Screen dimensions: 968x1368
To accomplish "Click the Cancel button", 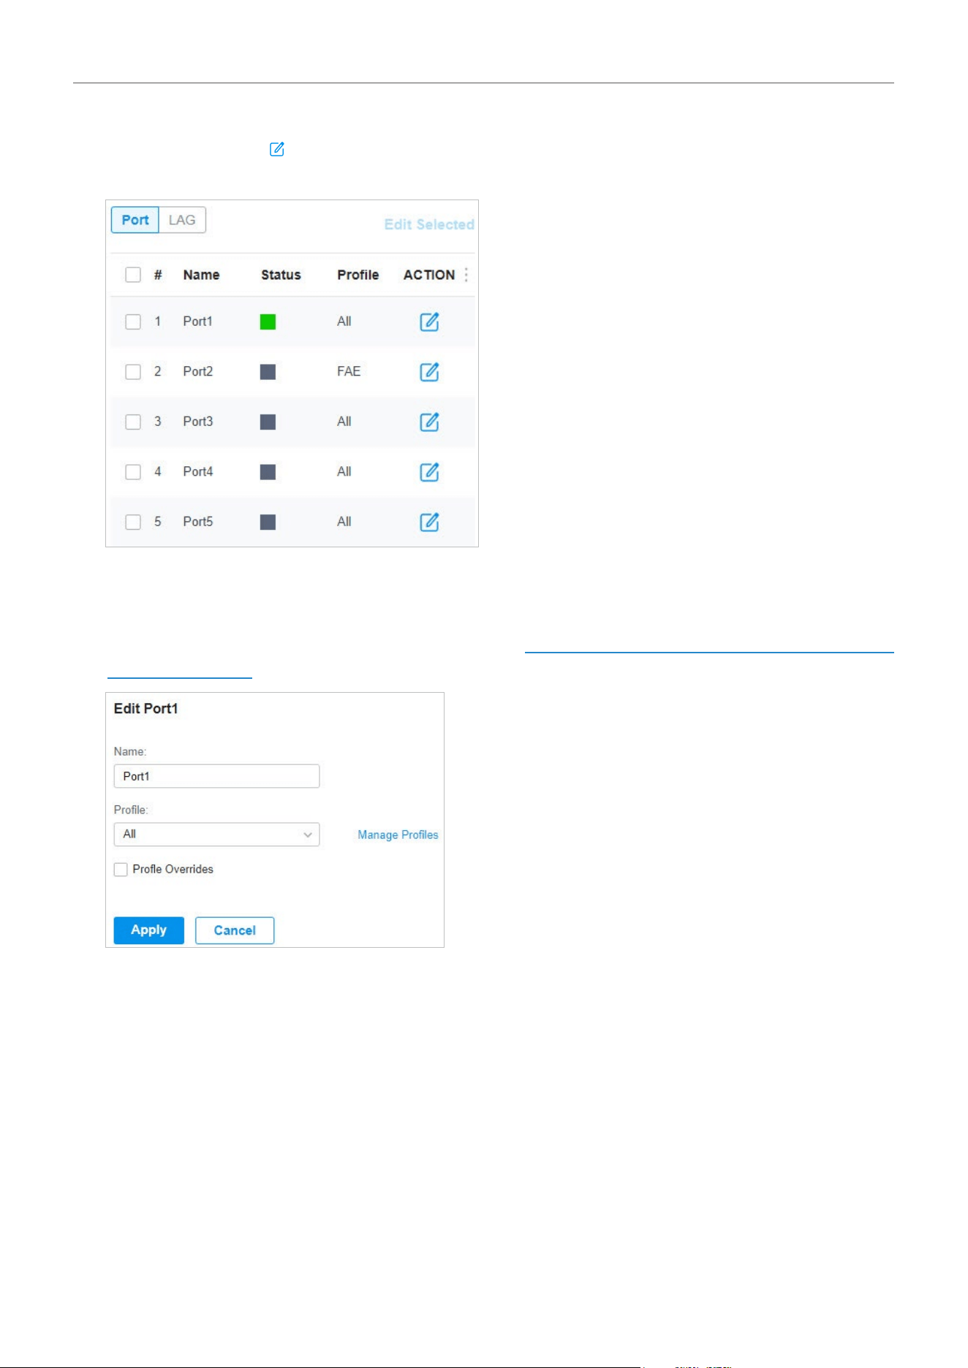I will (235, 930).
